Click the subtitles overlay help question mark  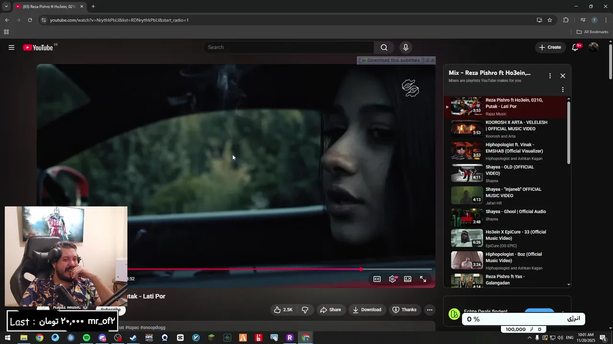click(427, 60)
